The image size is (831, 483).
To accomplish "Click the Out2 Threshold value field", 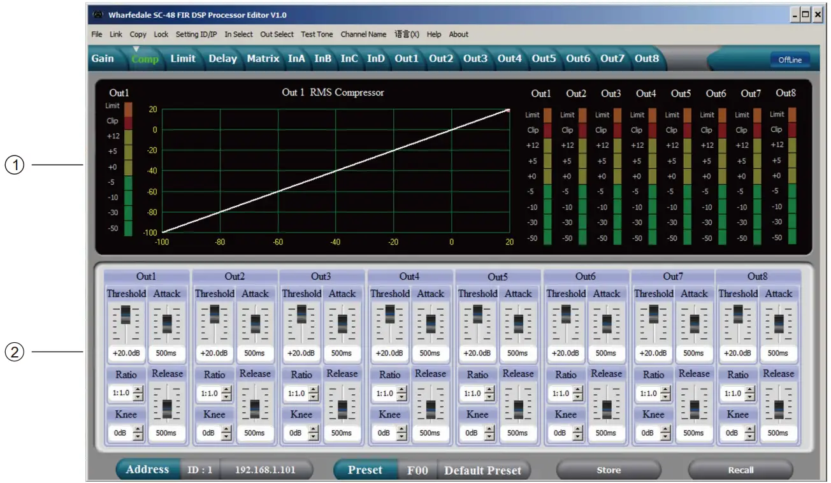I will coord(214,353).
